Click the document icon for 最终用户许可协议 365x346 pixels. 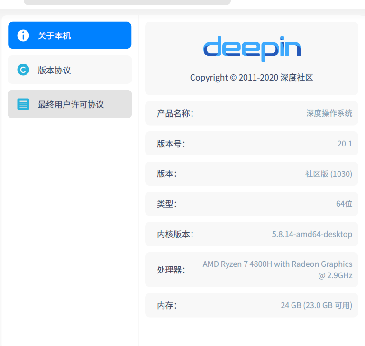(x=23, y=104)
